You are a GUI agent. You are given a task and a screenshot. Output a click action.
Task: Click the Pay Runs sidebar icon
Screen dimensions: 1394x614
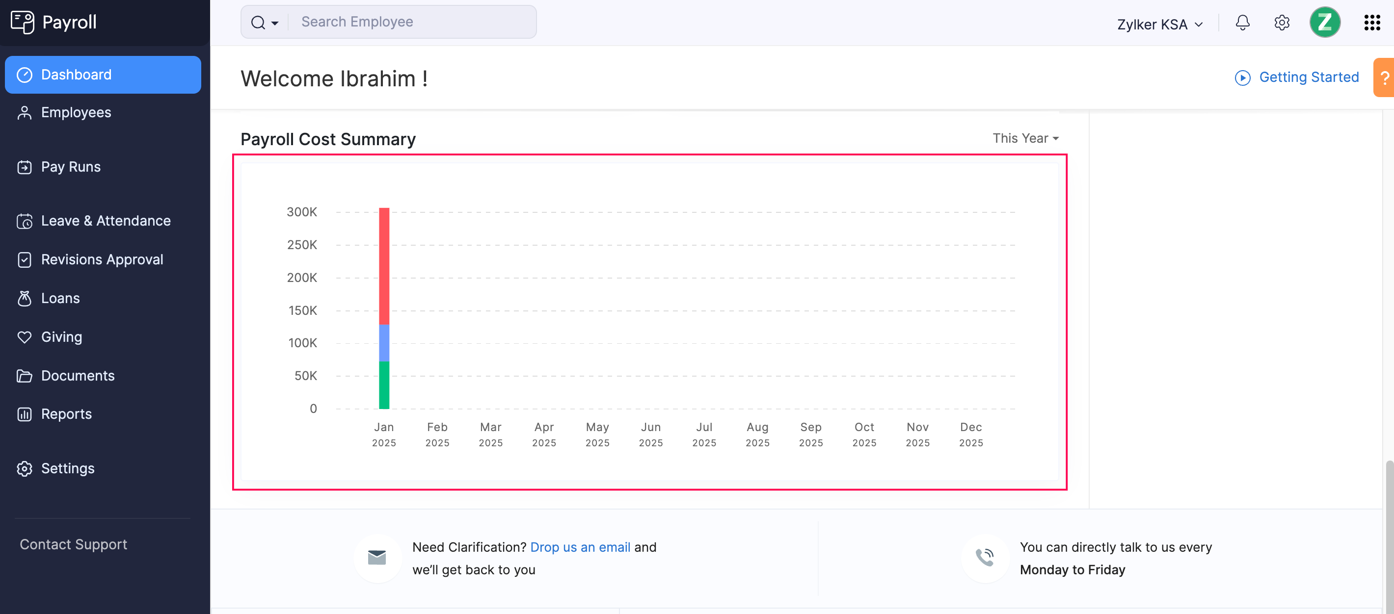pyautogui.click(x=25, y=166)
